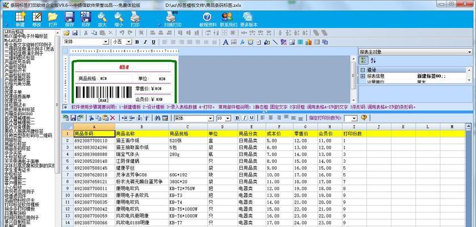Select 供应商来料标签 template in the list
The image size is (476, 227).
[x=19, y=109]
